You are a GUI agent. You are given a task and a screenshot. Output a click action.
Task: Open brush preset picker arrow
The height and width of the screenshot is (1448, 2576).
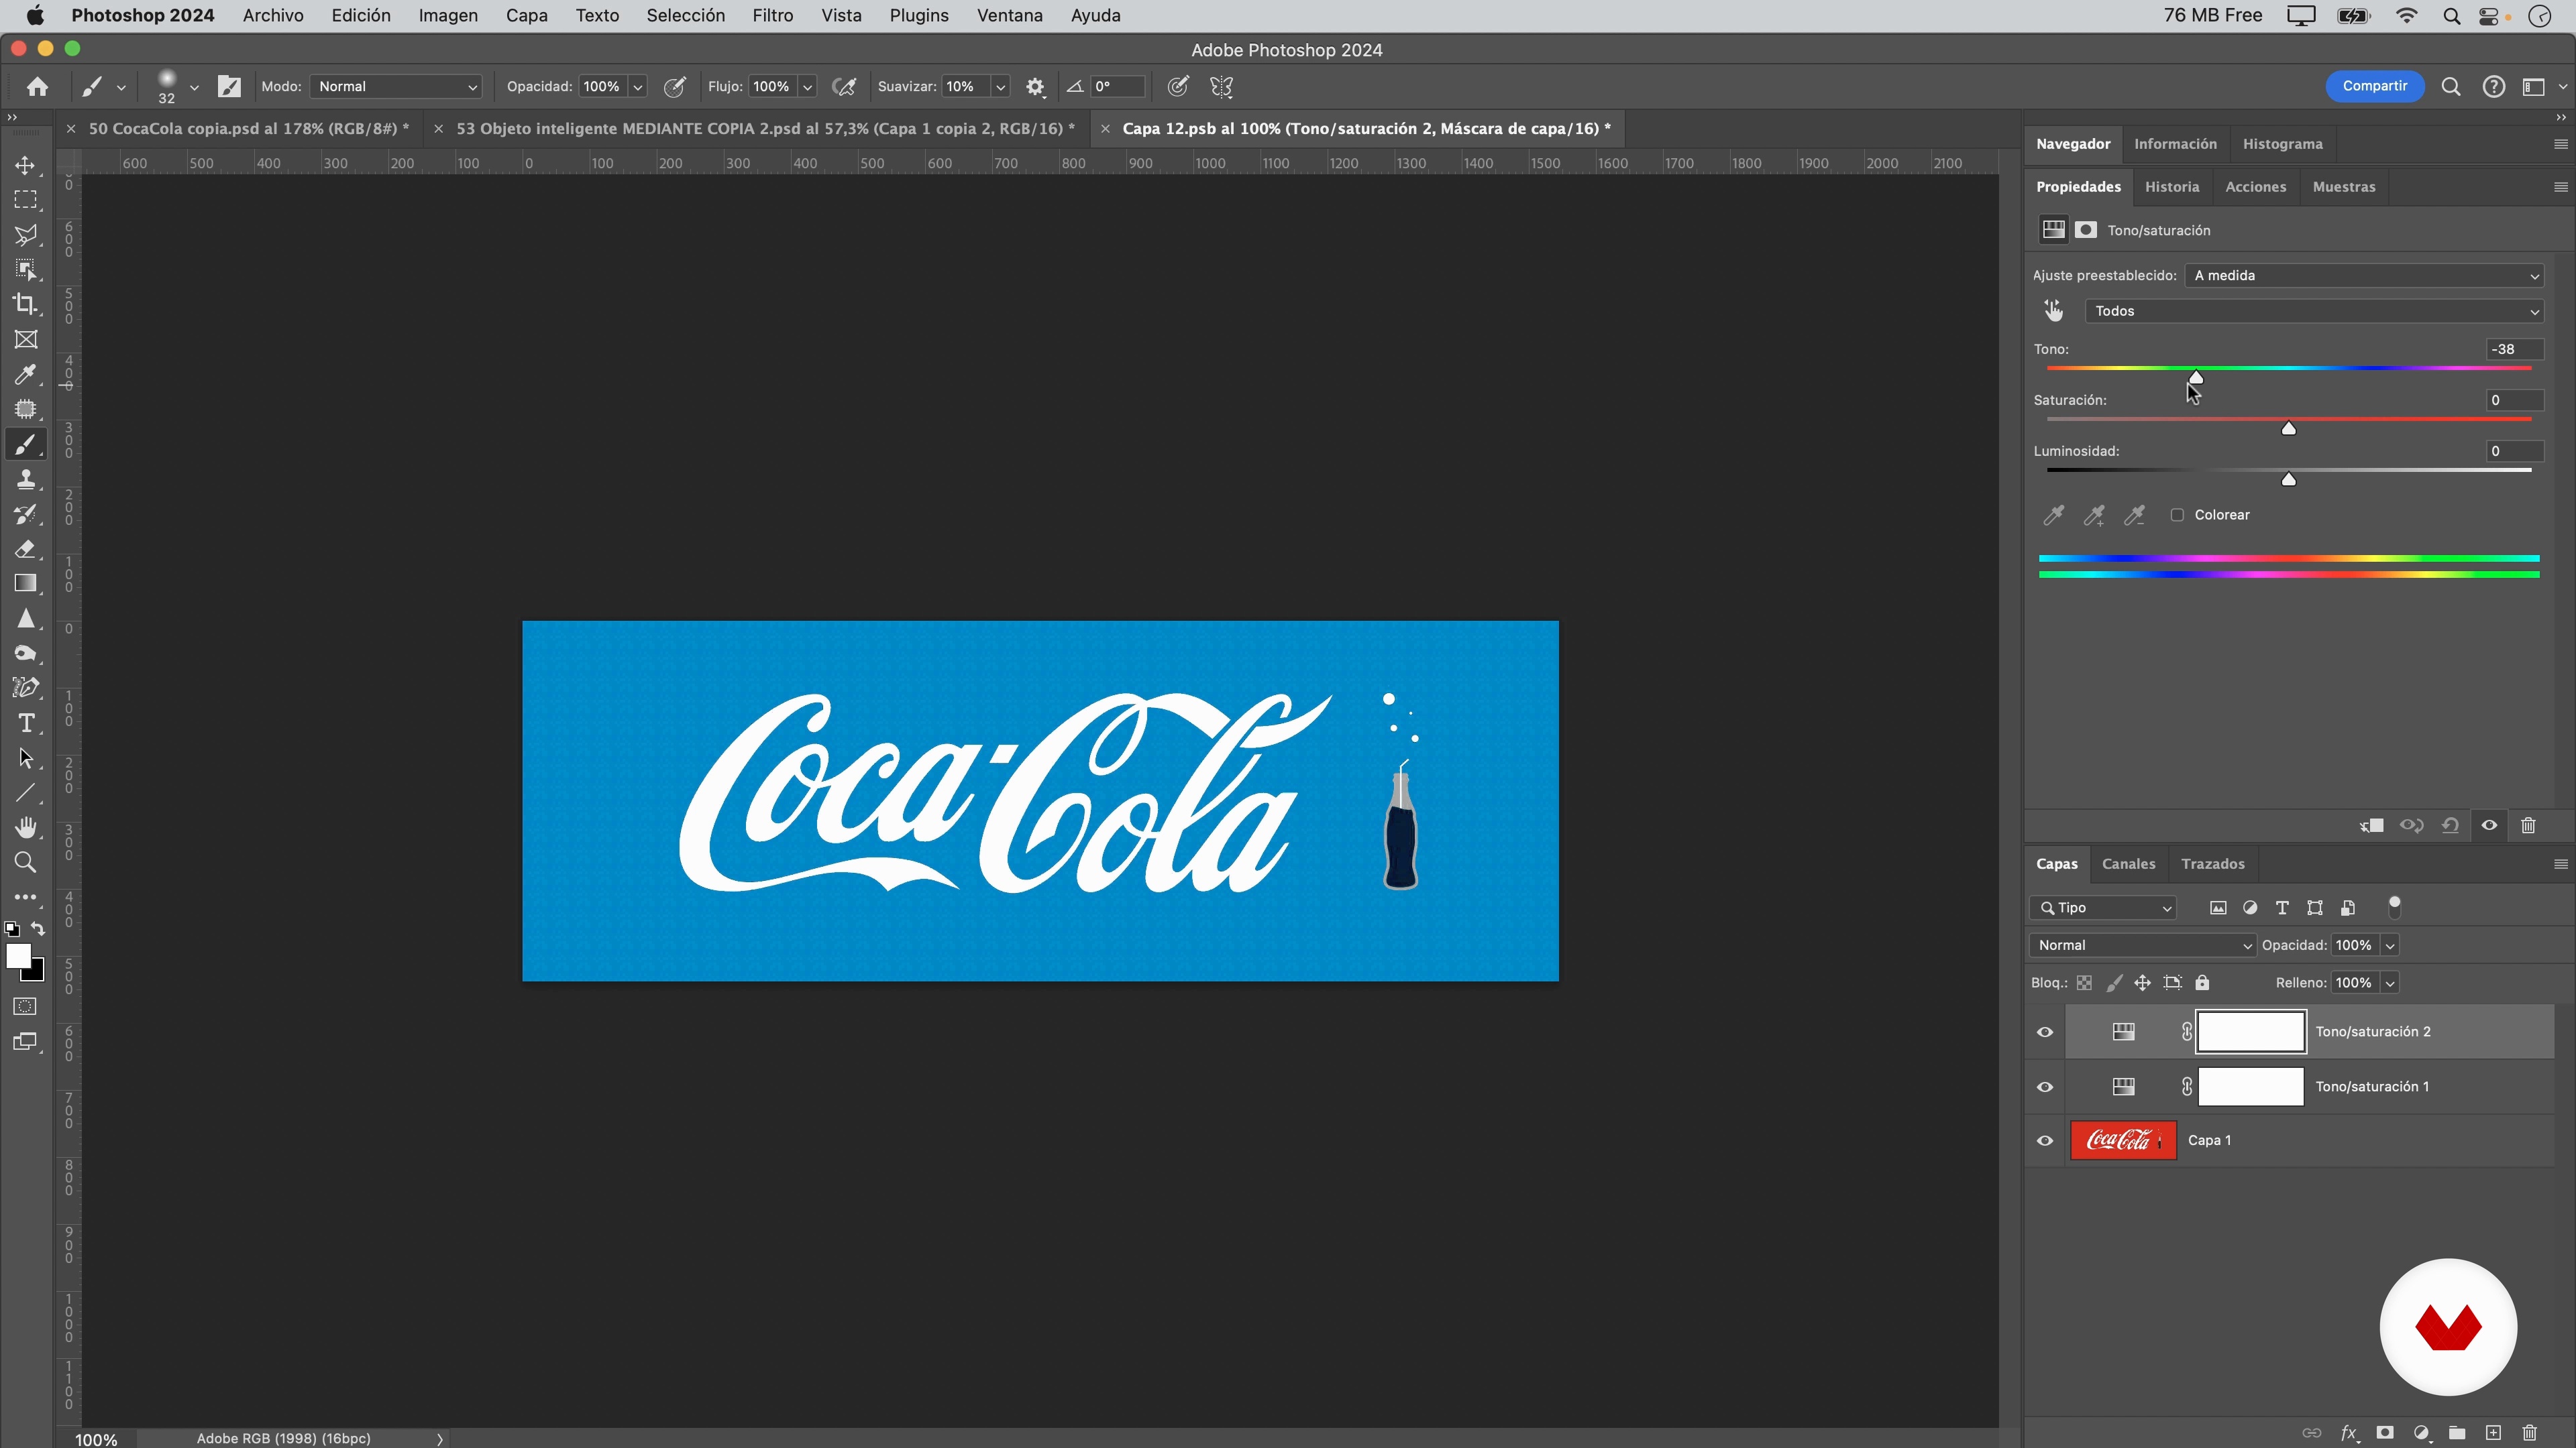point(194,87)
